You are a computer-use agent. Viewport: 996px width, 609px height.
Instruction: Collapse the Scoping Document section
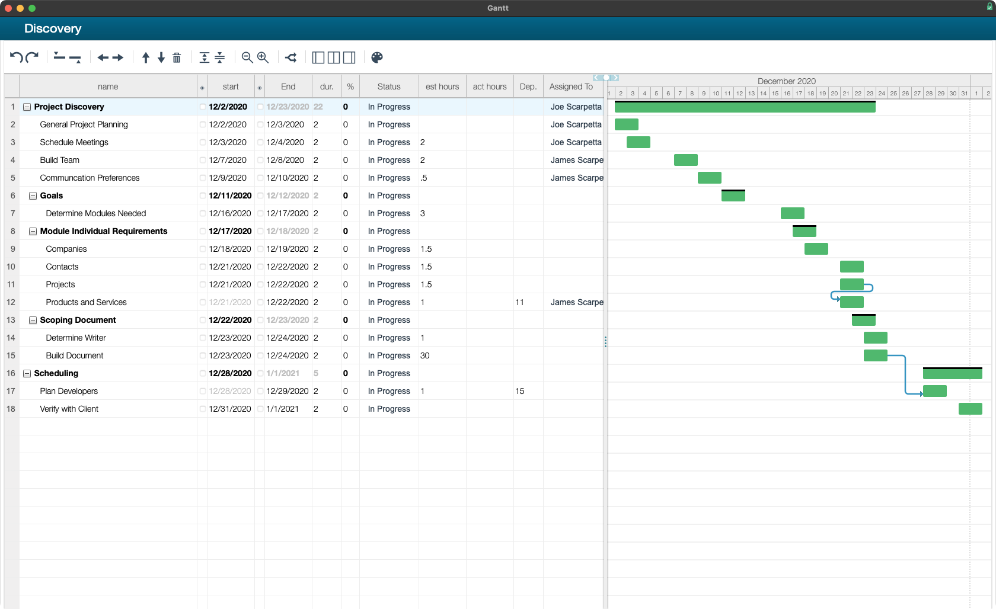(x=33, y=320)
